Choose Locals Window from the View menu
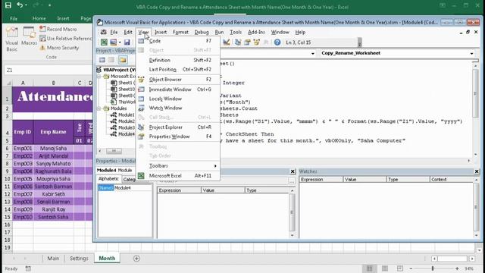The width and height of the screenshot is (485, 273). pyautogui.click(x=179, y=99)
